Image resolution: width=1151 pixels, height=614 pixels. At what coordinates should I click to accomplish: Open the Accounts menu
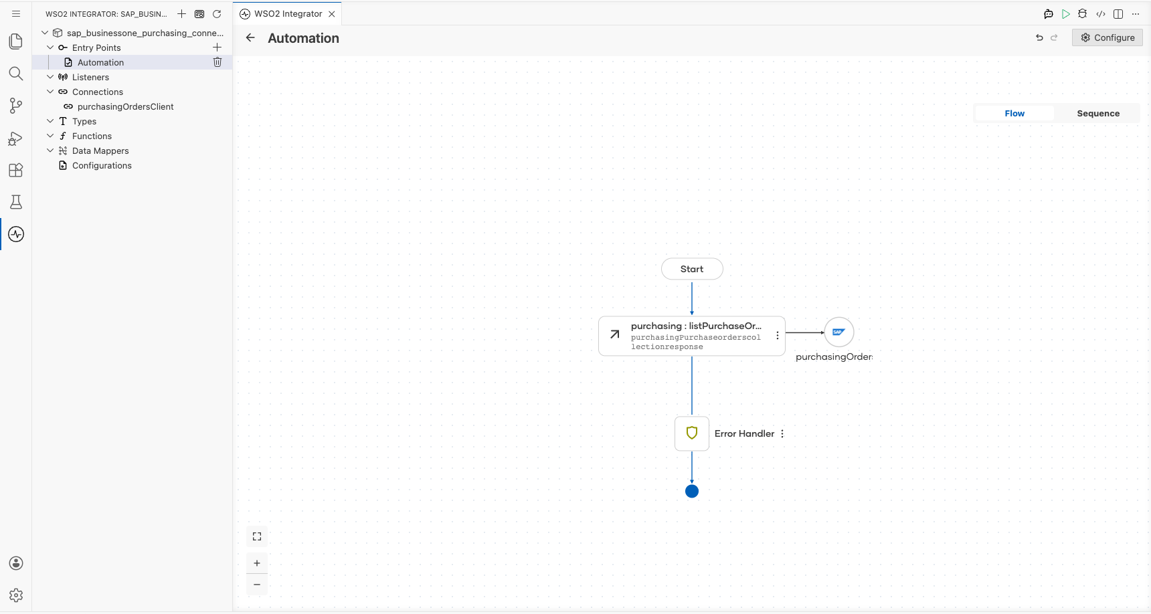(16, 563)
